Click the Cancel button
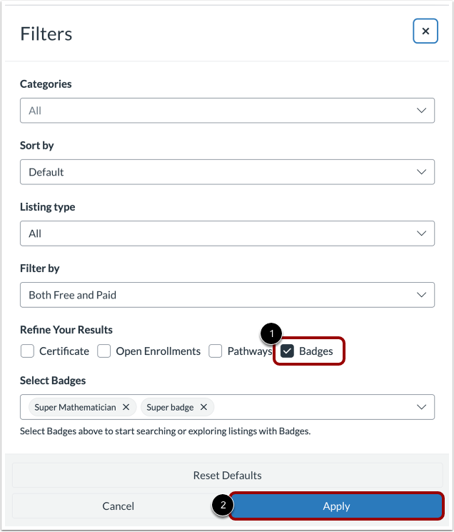The width and height of the screenshot is (454, 532). tap(118, 506)
